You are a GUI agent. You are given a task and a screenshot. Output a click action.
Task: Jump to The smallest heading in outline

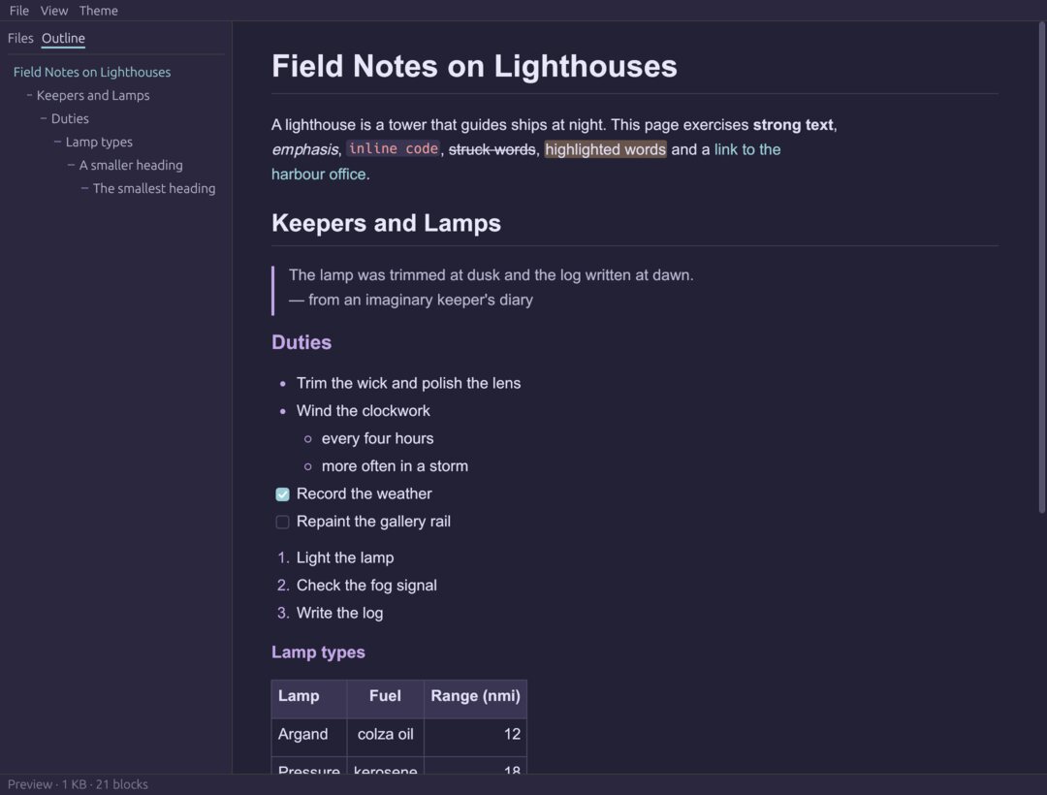[154, 189]
